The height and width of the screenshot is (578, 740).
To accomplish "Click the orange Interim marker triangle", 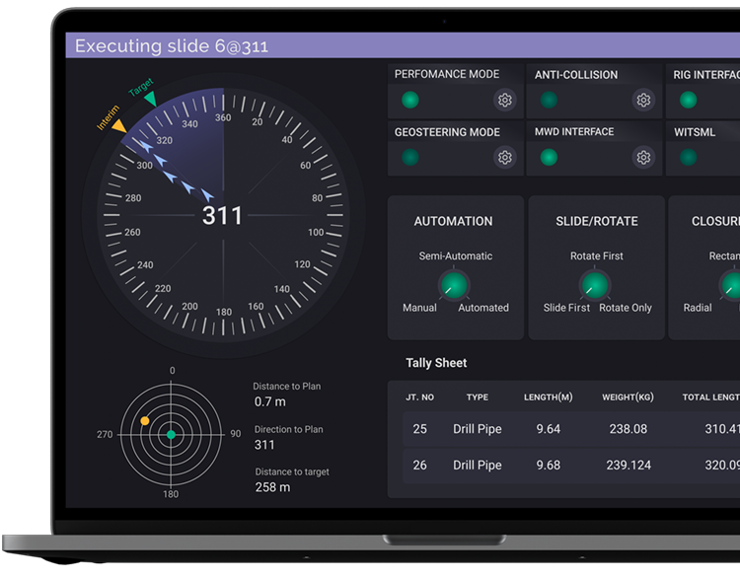I will pyautogui.click(x=119, y=125).
